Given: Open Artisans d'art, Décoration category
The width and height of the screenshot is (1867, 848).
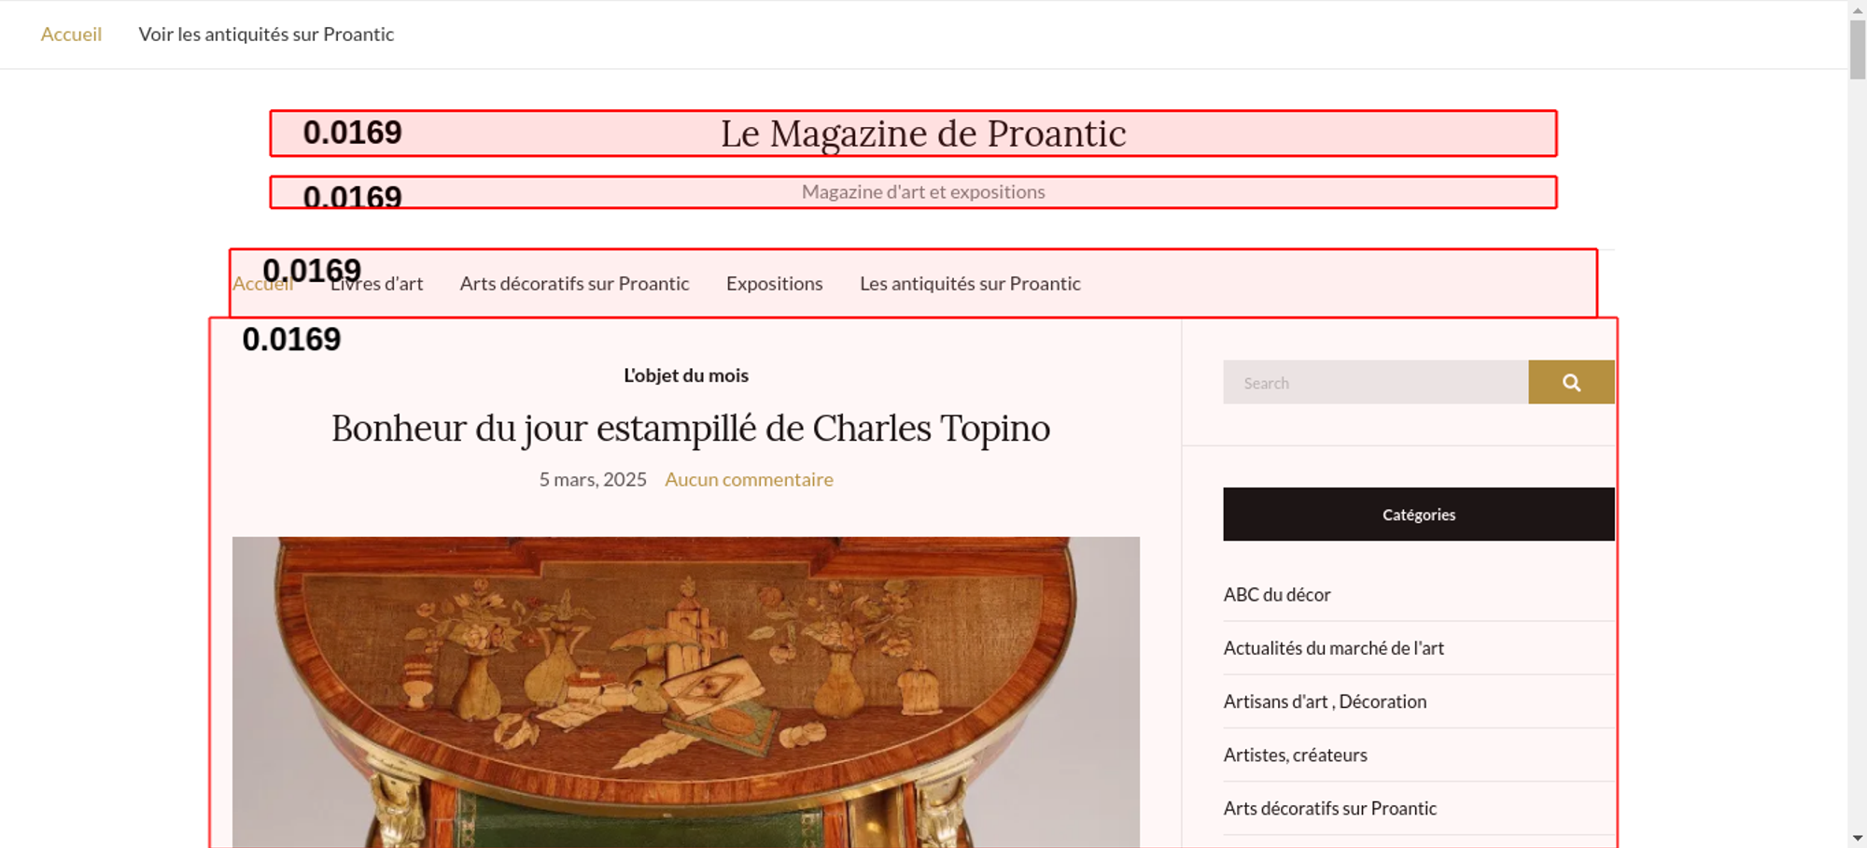Looking at the screenshot, I should pyautogui.click(x=1325, y=701).
